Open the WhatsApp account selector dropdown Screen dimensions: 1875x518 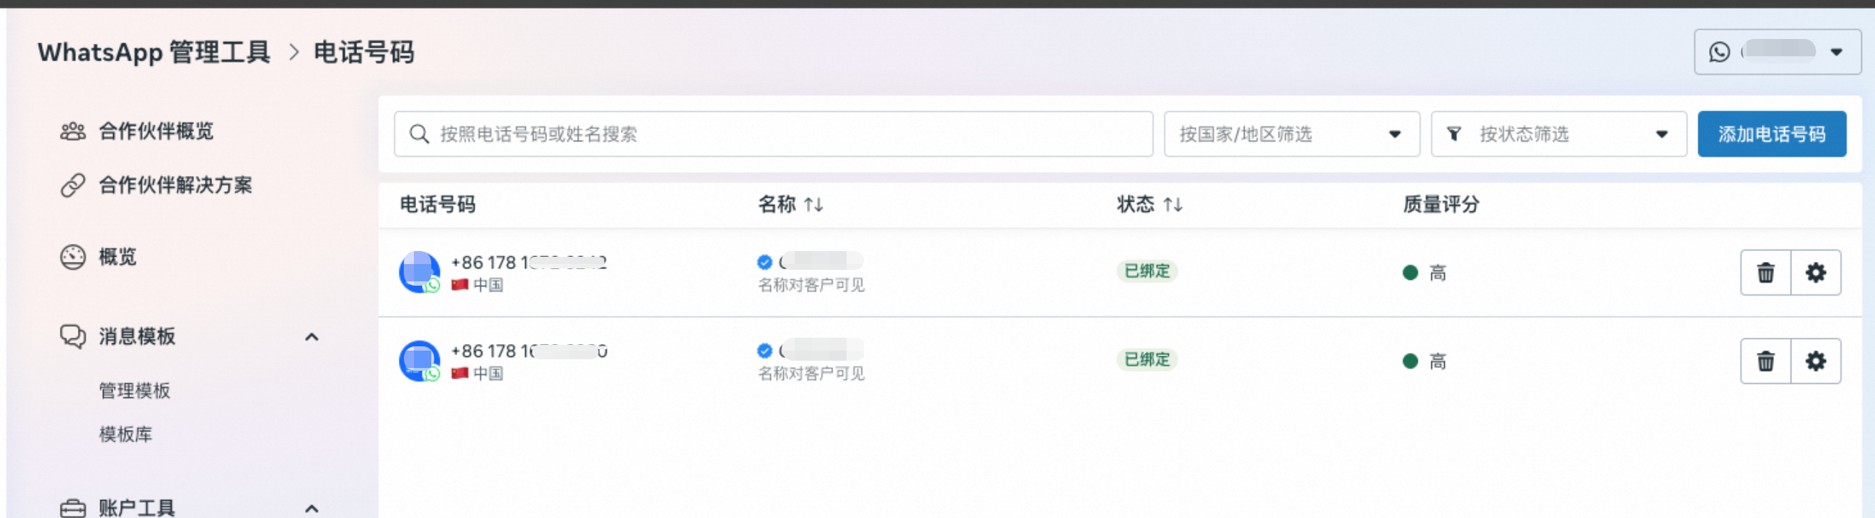click(x=1777, y=52)
